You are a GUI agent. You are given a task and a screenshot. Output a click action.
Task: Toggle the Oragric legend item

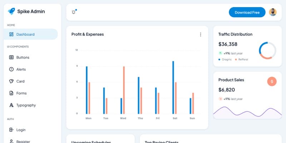[x=225, y=59]
